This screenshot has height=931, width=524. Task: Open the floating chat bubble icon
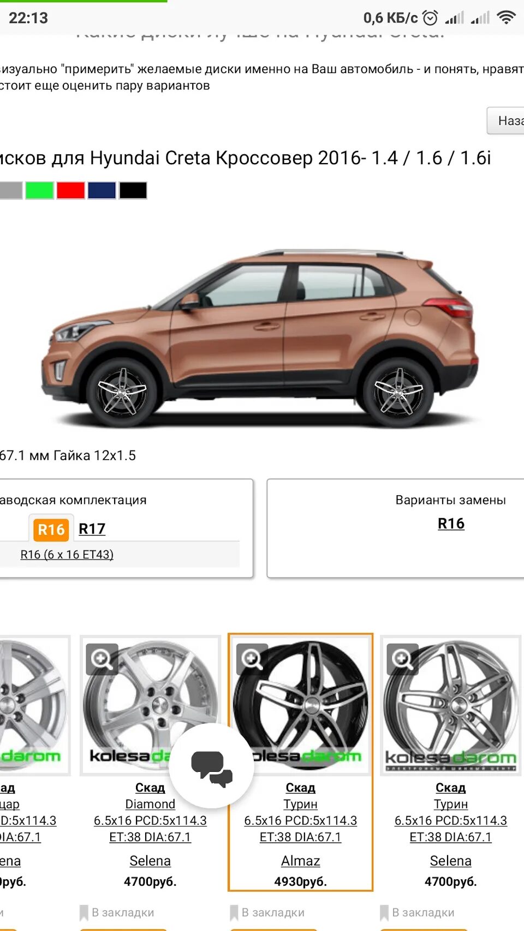(212, 766)
